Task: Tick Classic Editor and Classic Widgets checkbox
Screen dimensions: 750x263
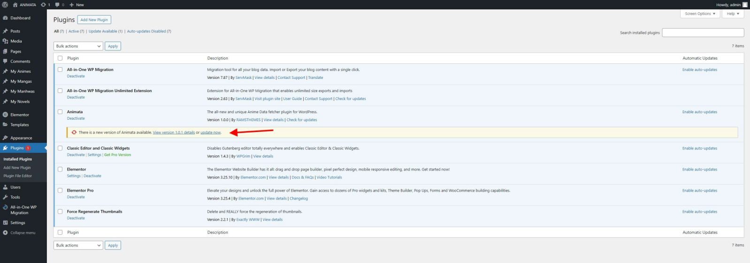Action: pos(60,148)
